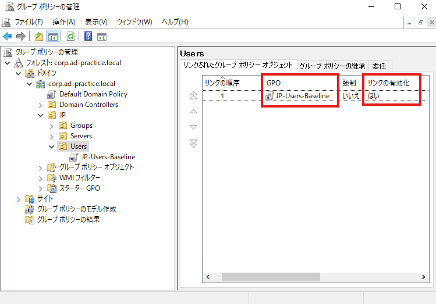This screenshot has height=304, width=436.
Task: Expand the Servers OU
Action: point(52,137)
